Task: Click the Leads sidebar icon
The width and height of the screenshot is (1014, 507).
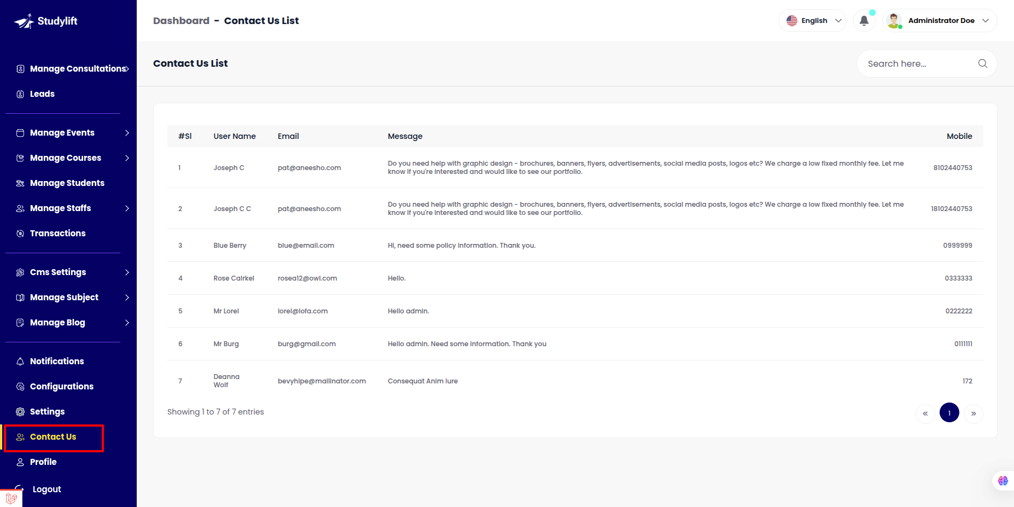Action: click(20, 94)
